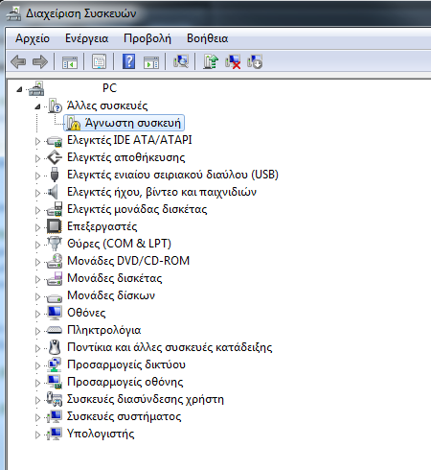Select the Άγνωστη συσκευή device entry
The width and height of the screenshot is (431, 470).
pyautogui.click(x=124, y=123)
